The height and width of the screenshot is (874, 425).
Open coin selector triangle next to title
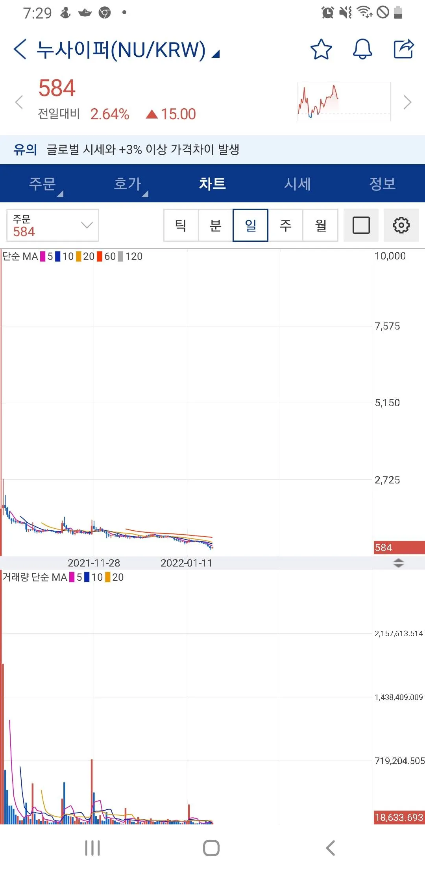pyautogui.click(x=216, y=54)
